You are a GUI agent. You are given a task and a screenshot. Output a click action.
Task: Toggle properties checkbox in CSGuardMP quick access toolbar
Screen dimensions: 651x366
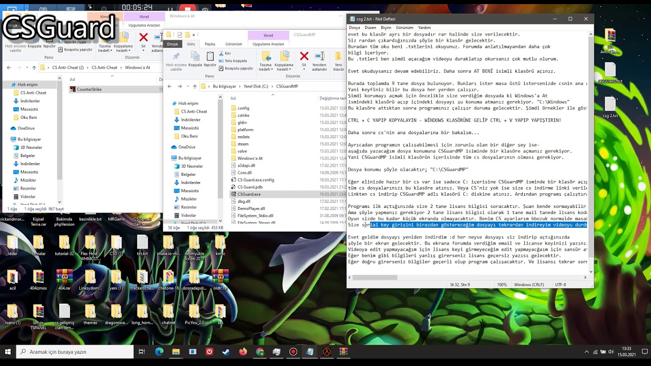[x=180, y=35]
